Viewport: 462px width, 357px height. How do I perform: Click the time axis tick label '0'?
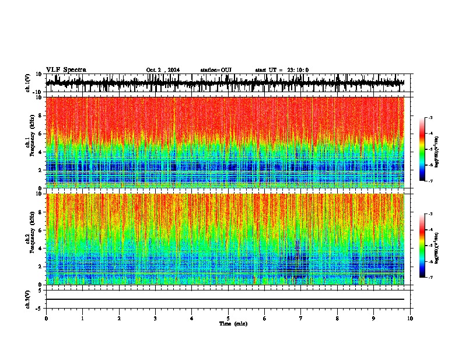[x=46, y=318]
